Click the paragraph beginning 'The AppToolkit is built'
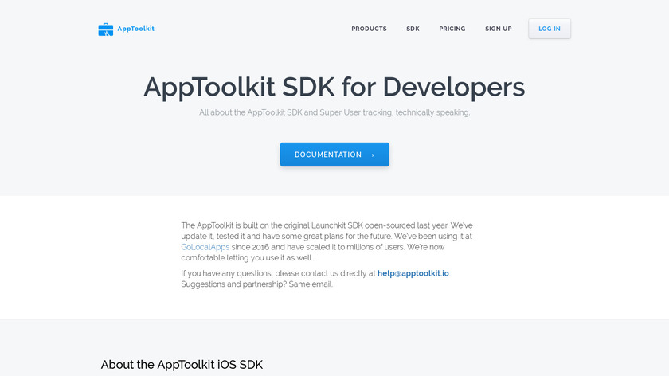Screen dimensions: 669x376 (x=327, y=241)
